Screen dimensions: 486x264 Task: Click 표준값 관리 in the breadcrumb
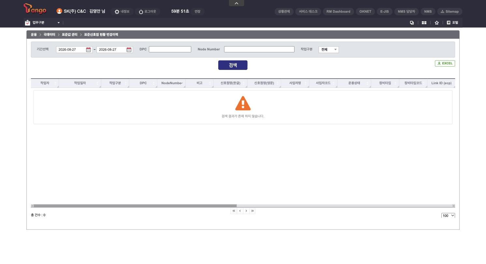(x=70, y=34)
